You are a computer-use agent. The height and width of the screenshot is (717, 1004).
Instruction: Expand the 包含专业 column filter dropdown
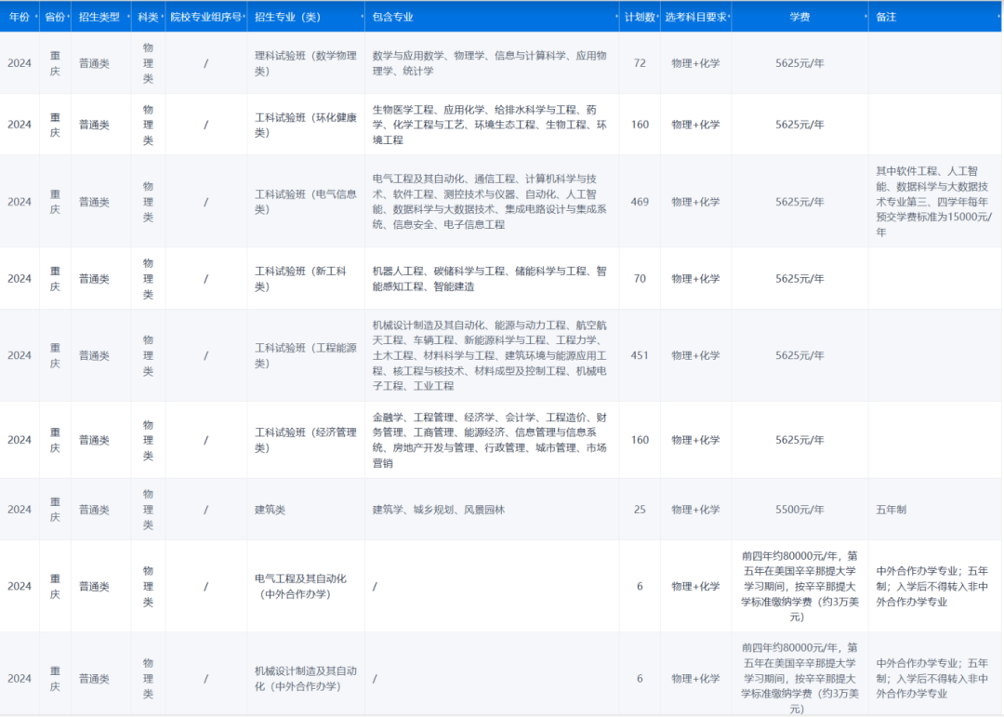point(616,15)
